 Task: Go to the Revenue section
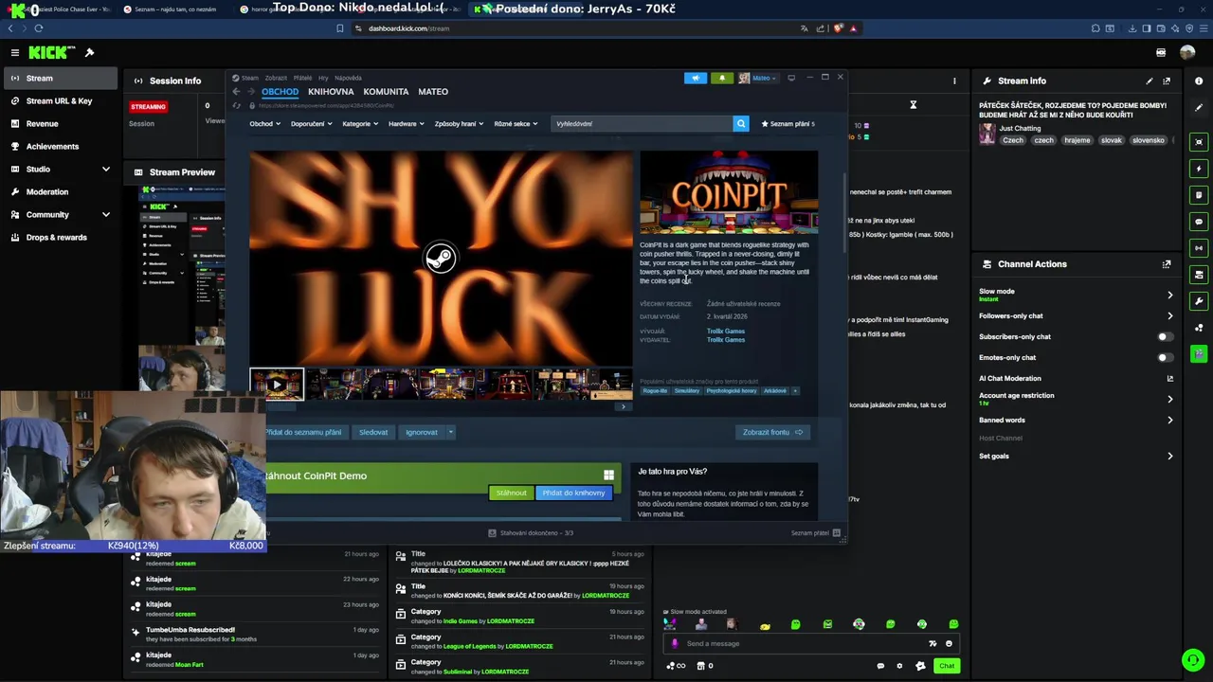click(61, 123)
